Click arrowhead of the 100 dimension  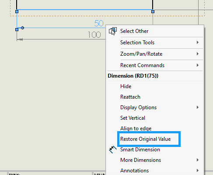[x=20, y=39]
